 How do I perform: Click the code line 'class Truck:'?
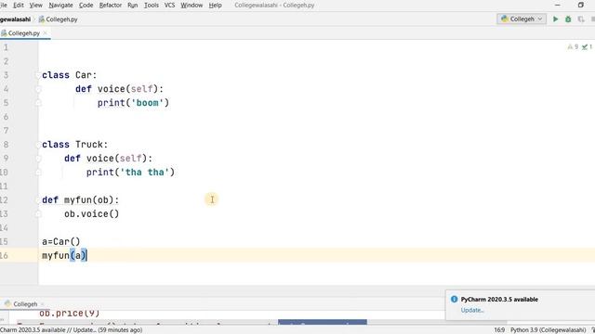point(74,145)
